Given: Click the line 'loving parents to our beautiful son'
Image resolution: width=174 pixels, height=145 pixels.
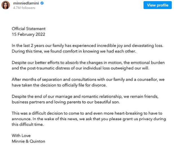Looking at the screenshot, I should 66,102.
